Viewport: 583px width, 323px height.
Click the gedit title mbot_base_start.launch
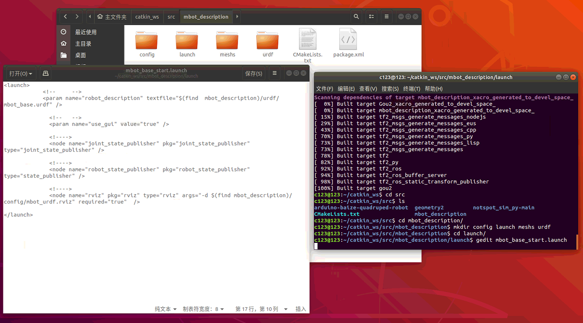pyautogui.click(x=156, y=71)
